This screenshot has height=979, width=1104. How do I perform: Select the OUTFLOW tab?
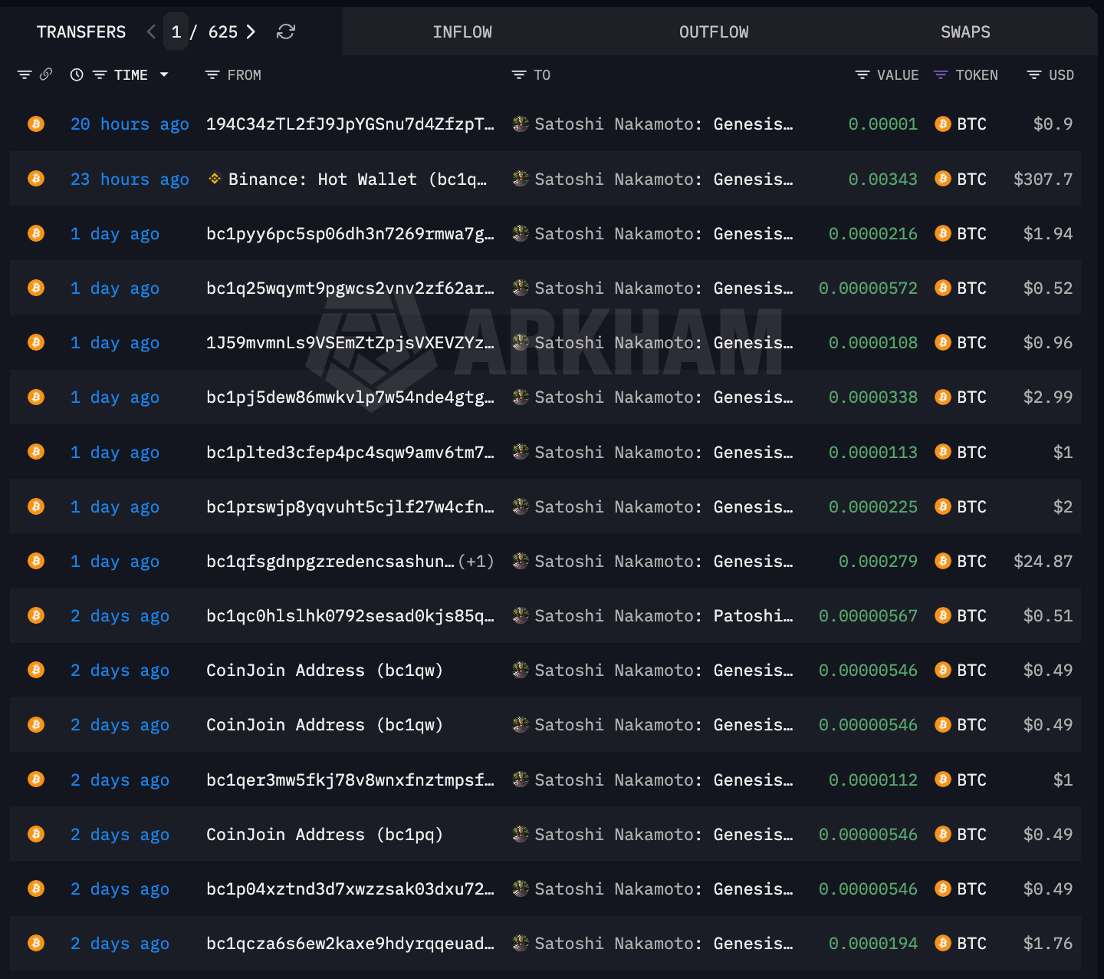(x=714, y=32)
